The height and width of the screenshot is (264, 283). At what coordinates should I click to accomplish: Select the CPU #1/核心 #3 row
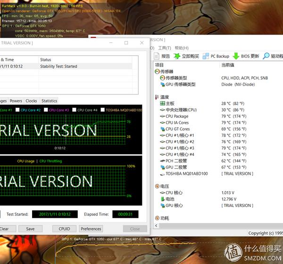point(218,148)
